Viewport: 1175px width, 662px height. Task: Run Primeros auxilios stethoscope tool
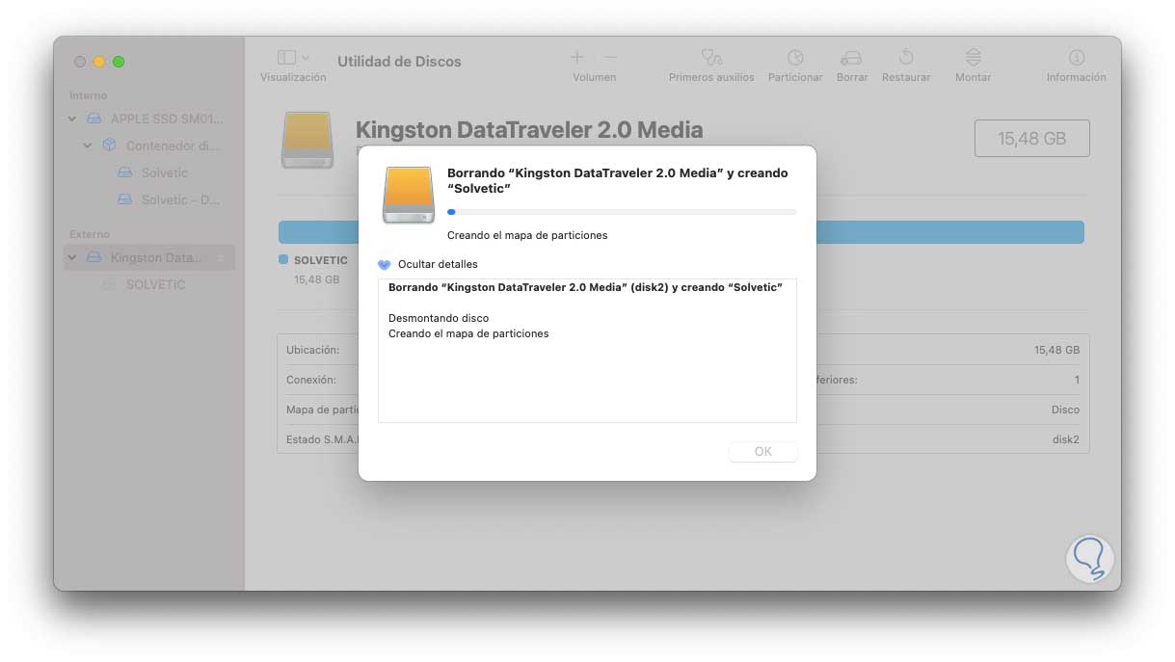click(711, 58)
